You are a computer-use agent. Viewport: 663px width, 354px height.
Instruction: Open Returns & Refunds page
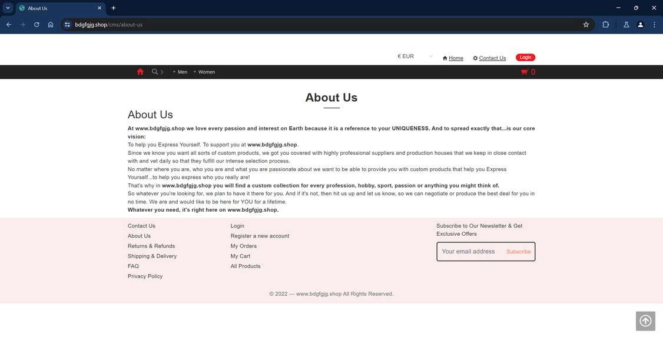151,246
